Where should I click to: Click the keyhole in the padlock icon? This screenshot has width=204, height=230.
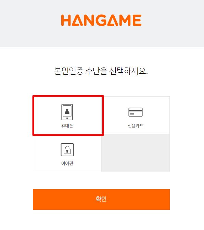tap(67, 151)
